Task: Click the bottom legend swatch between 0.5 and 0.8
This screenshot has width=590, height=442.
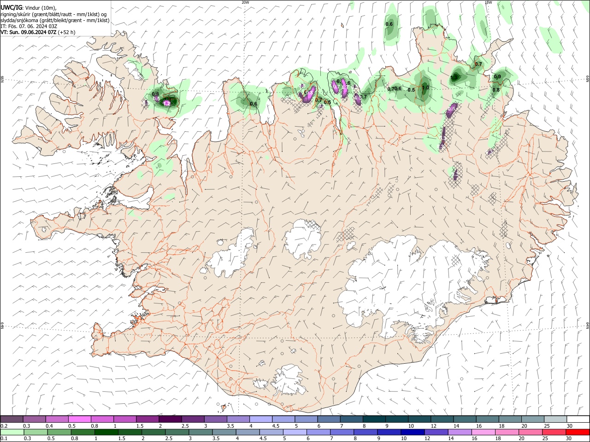Action: [59, 432]
